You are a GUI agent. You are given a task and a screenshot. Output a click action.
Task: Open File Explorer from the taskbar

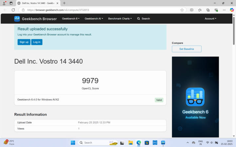coord(130,143)
